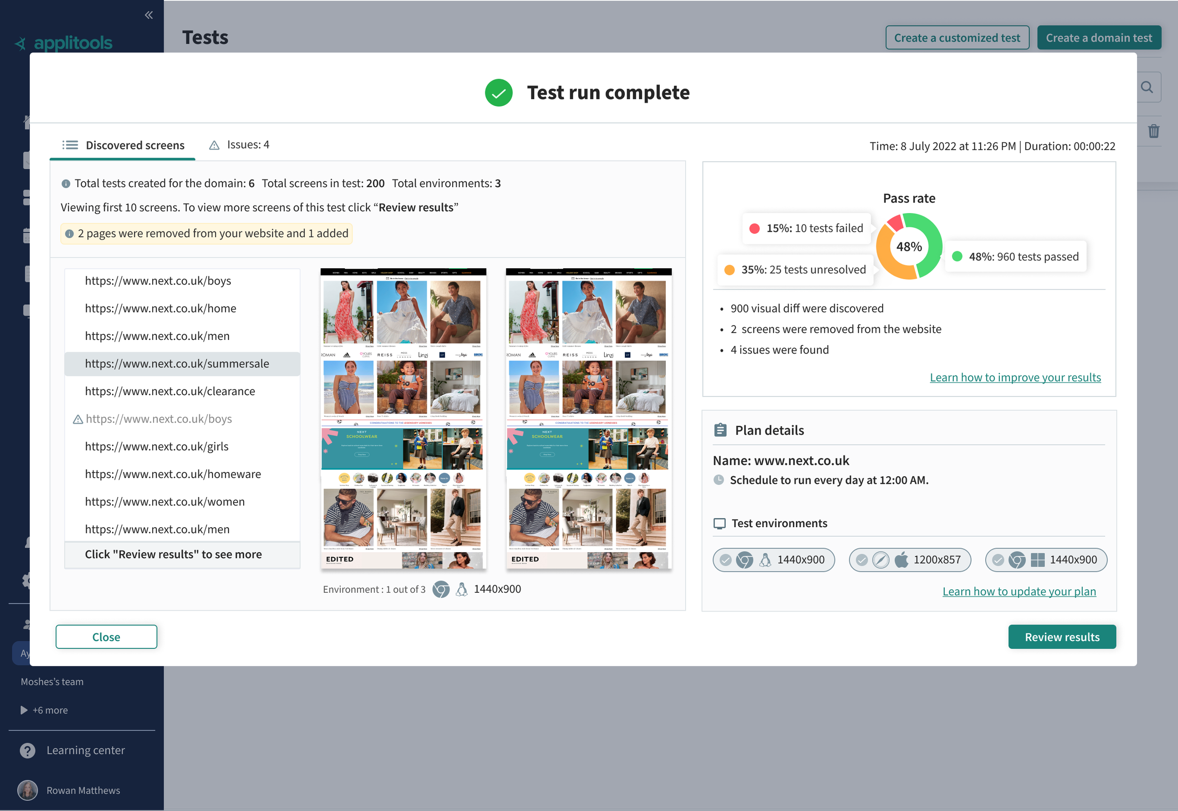Click the warning icon on the Issues tab
Image resolution: width=1178 pixels, height=811 pixels.
pos(214,145)
